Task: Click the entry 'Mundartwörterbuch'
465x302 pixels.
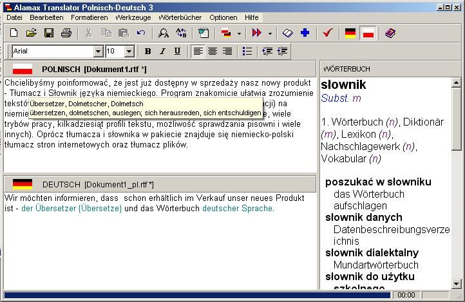Action: [x=376, y=265]
